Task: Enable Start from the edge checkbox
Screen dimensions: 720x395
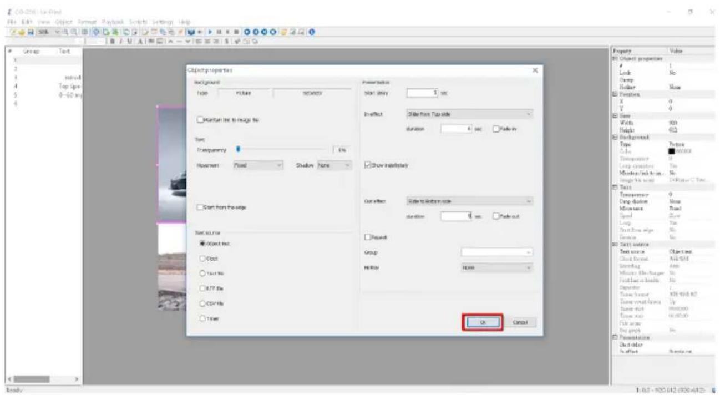Action: 200,207
